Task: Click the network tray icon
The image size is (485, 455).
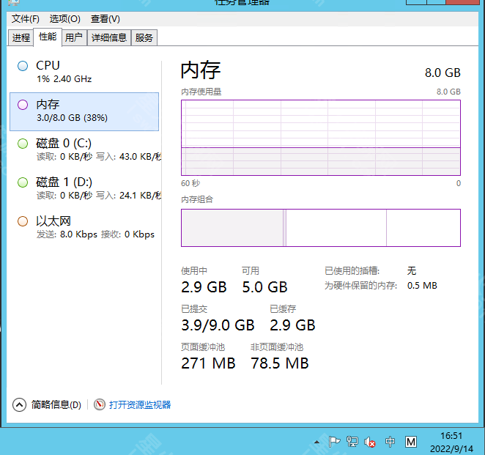Action: coord(352,442)
